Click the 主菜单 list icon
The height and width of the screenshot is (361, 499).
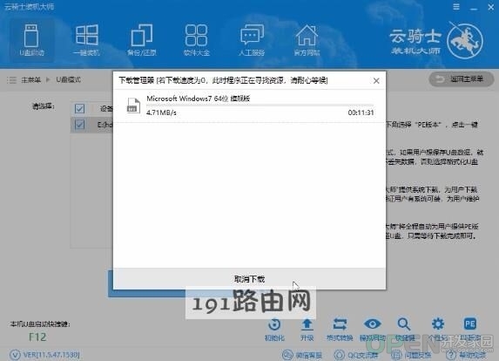tap(11, 79)
